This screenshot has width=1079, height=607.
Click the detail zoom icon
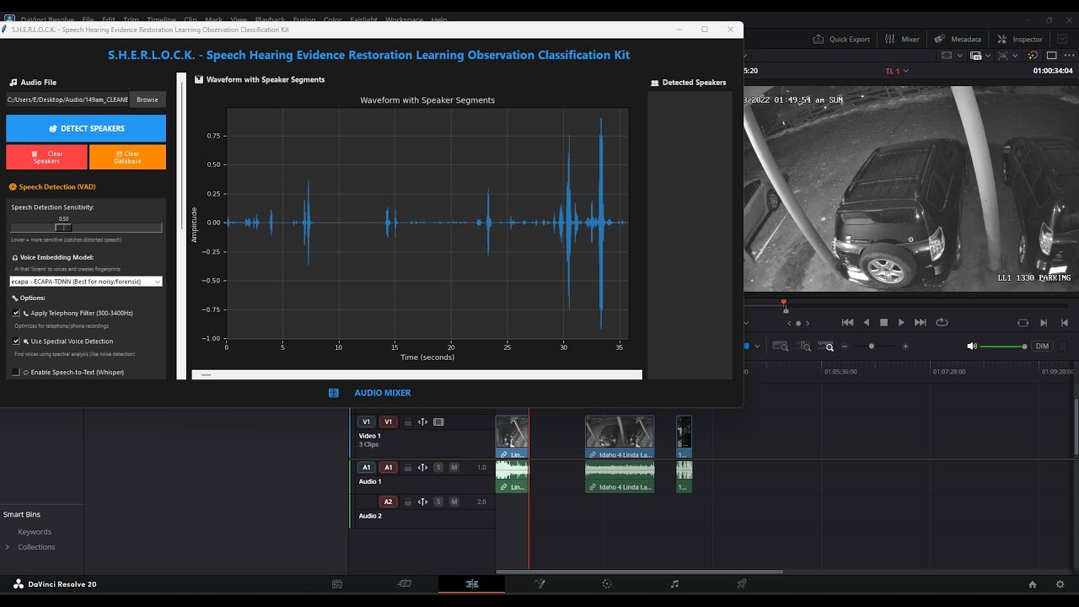coord(804,346)
